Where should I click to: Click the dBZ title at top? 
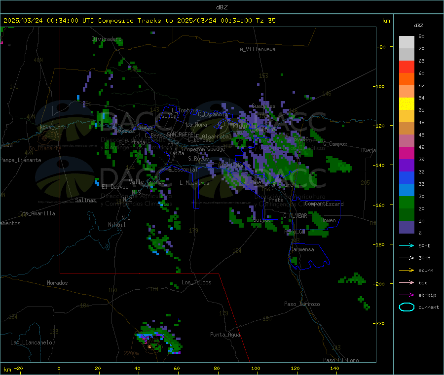(222, 7)
